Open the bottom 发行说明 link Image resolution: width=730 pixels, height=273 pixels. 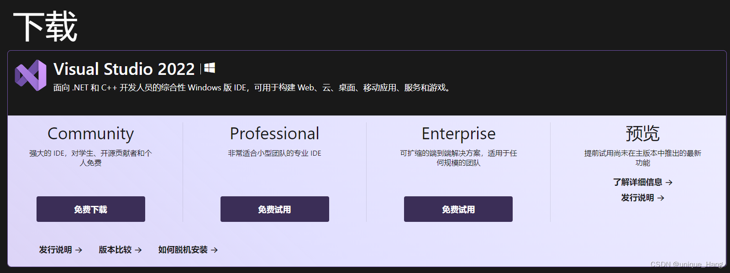[x=61, y=250]
